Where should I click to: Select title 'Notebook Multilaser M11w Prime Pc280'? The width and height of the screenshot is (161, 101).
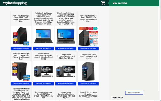[21, 94]
